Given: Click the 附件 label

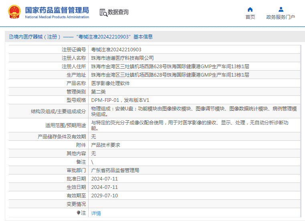Looking at the screenshot, I should pos(81,145).
